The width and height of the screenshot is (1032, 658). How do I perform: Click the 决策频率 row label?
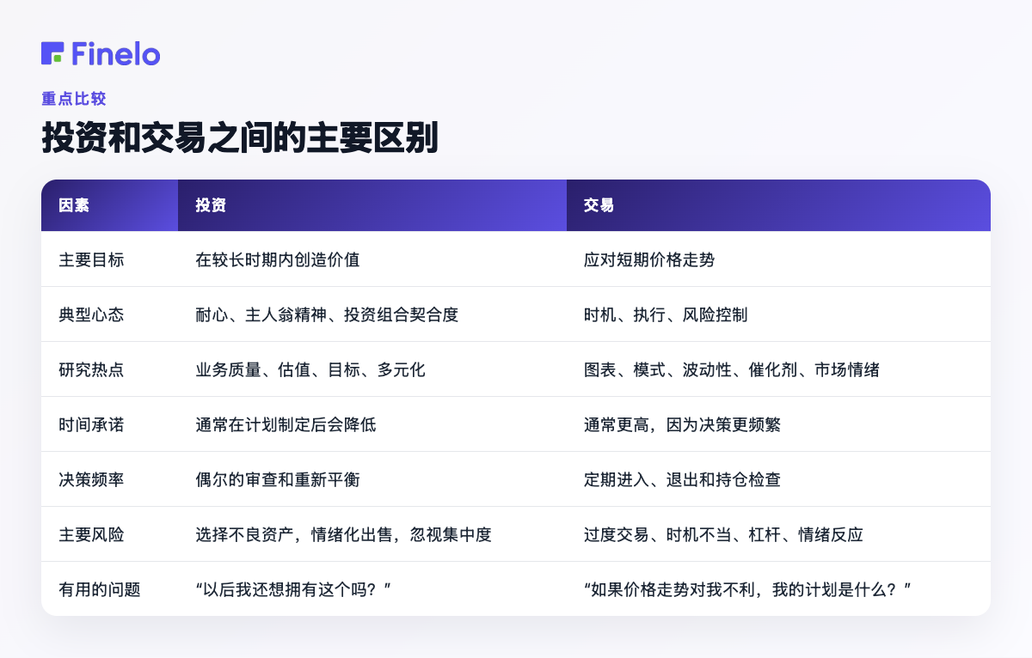pyautogui.click(x=91, y=479)
